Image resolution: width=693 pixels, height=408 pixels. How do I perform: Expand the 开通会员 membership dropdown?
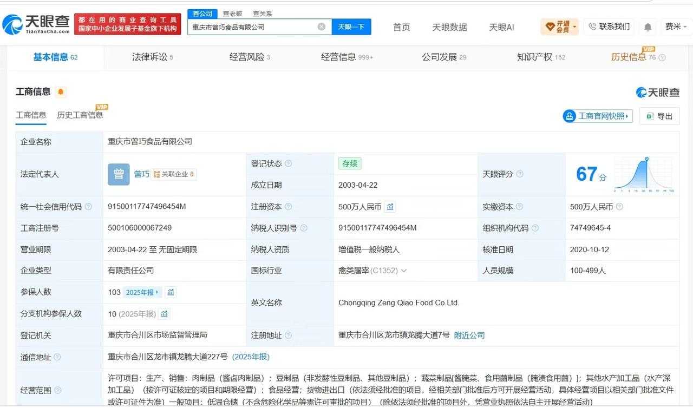pyautogui.click(x=559, y=27)
